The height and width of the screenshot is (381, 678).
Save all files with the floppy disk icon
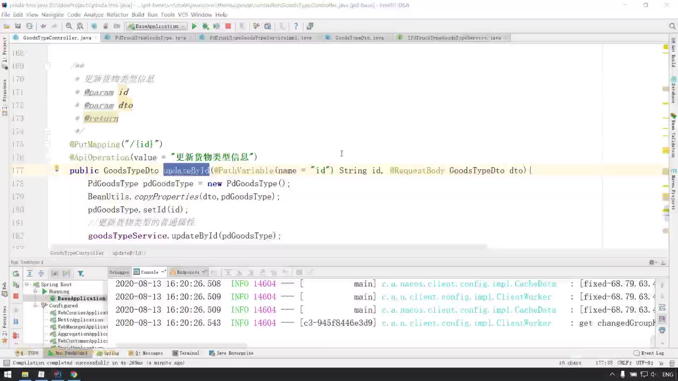(18, 26)
